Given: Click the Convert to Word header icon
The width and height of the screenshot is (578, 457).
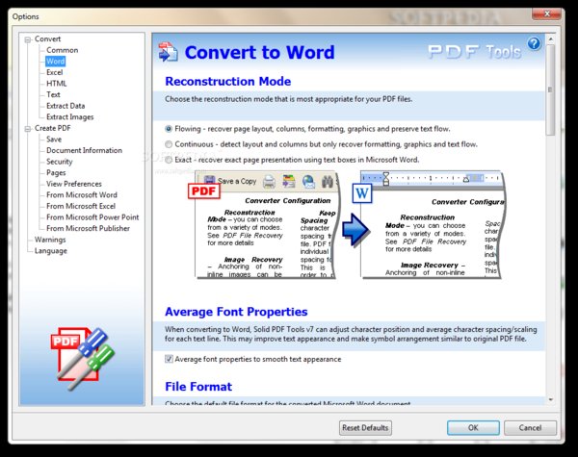Looking at the screenshot, I should (x=168, y=52).
